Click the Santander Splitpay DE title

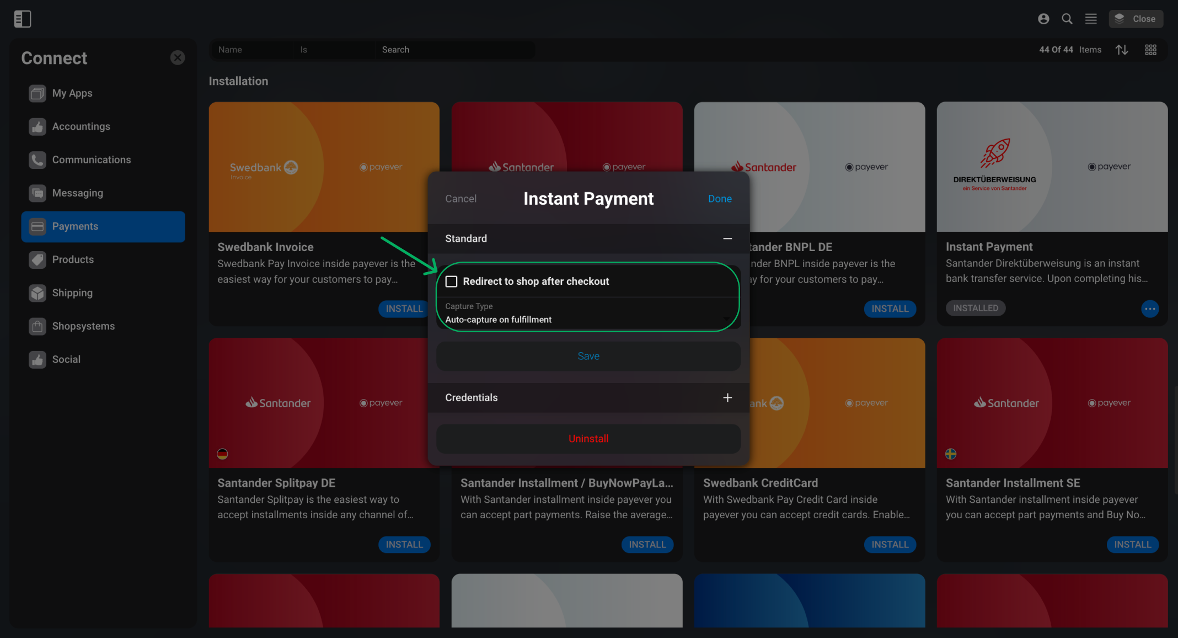click(x=276, y=483)
